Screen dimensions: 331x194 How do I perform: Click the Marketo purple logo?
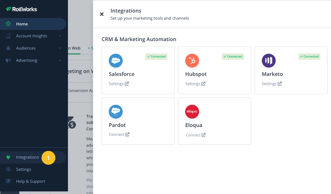coord(269,61)
